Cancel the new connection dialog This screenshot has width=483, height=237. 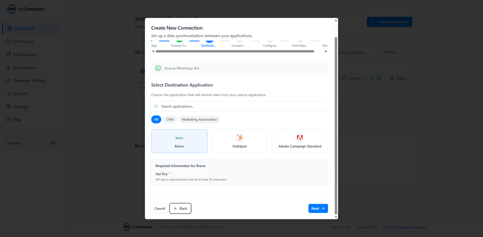click(x=160, y=208)
